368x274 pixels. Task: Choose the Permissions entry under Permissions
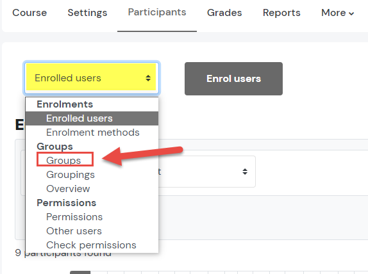74,217
